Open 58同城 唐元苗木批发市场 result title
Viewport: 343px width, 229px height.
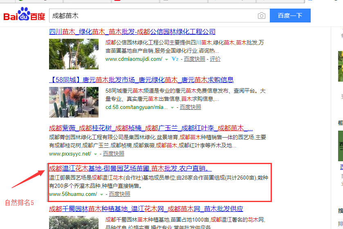point(141,80)
